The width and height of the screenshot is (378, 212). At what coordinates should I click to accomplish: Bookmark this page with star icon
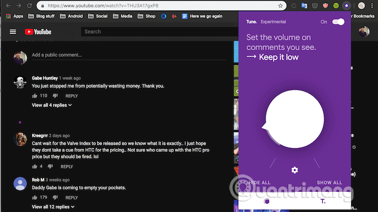pos(280,6)
